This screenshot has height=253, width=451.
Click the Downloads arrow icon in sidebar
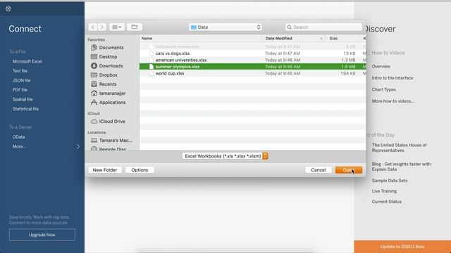pyautogui.click(x=94, y=65)
